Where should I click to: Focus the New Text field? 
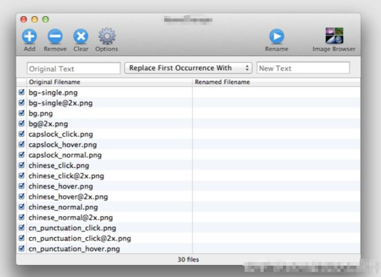click(303, 68)
